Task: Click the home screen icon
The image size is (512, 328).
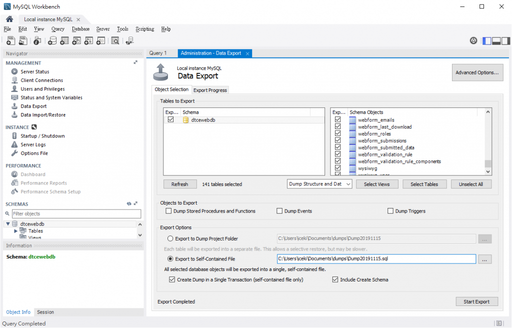Action: (x=9, y=19)
